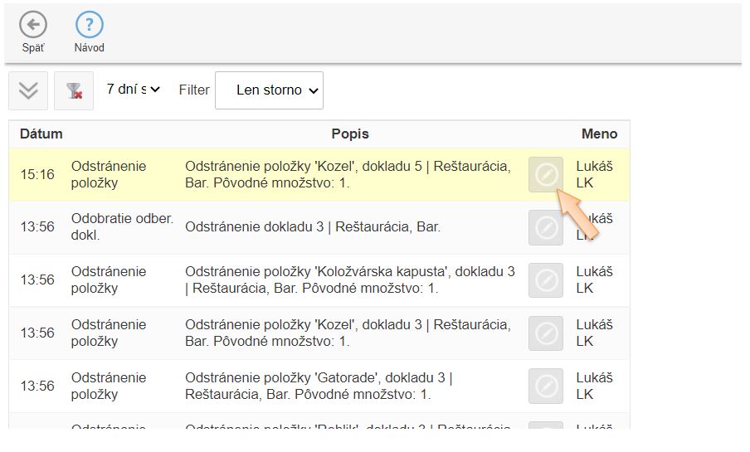Click the 'Filter' label text
This screenshot has width=750, height=452.
tap(194, 90)
